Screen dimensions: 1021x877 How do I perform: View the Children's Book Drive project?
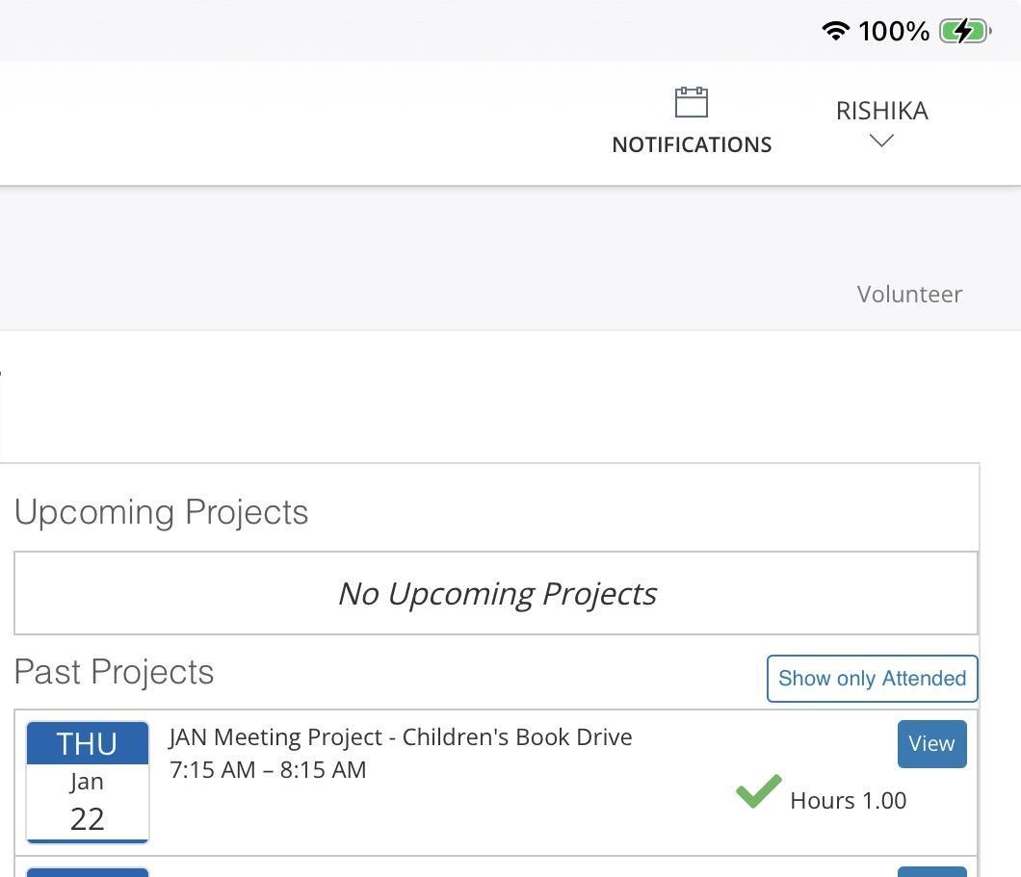coord(931,744)
